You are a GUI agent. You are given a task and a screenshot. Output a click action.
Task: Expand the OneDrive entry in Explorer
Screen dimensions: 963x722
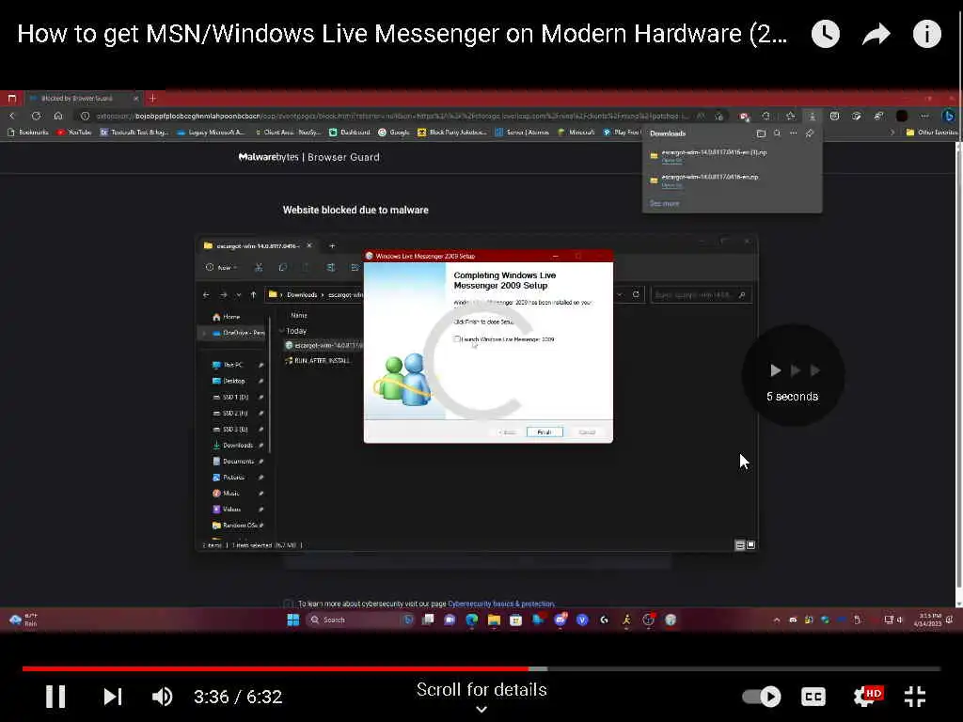point(204,333)
